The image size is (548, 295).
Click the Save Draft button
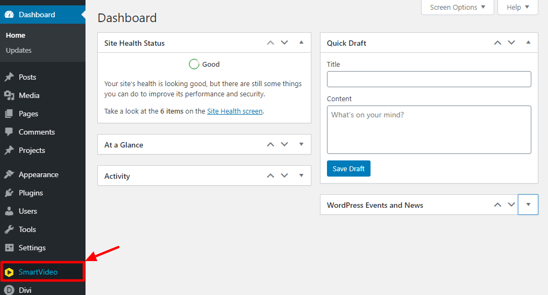tap(348, 168)
